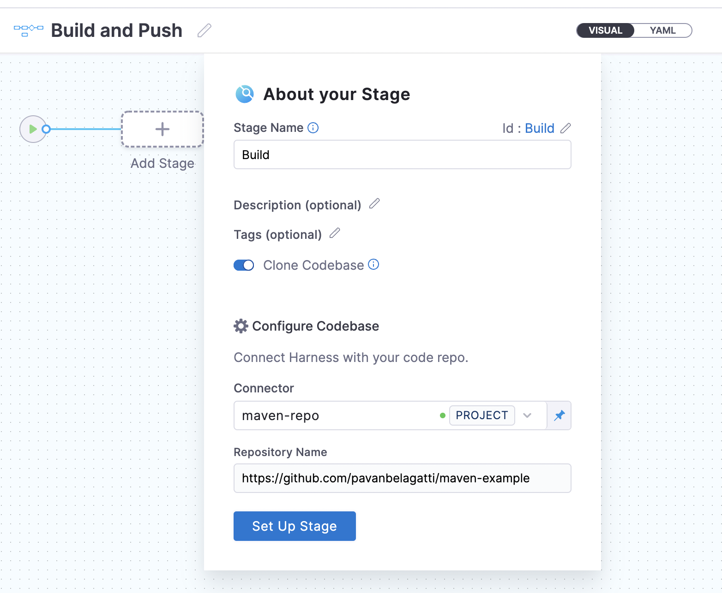Click the pin icon beside Connector field
The image size is (722, 593).
click(x=560, y=415)
